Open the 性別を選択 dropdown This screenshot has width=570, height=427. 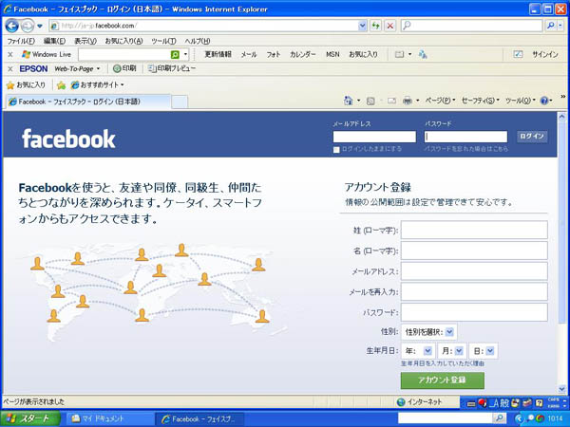429,332
